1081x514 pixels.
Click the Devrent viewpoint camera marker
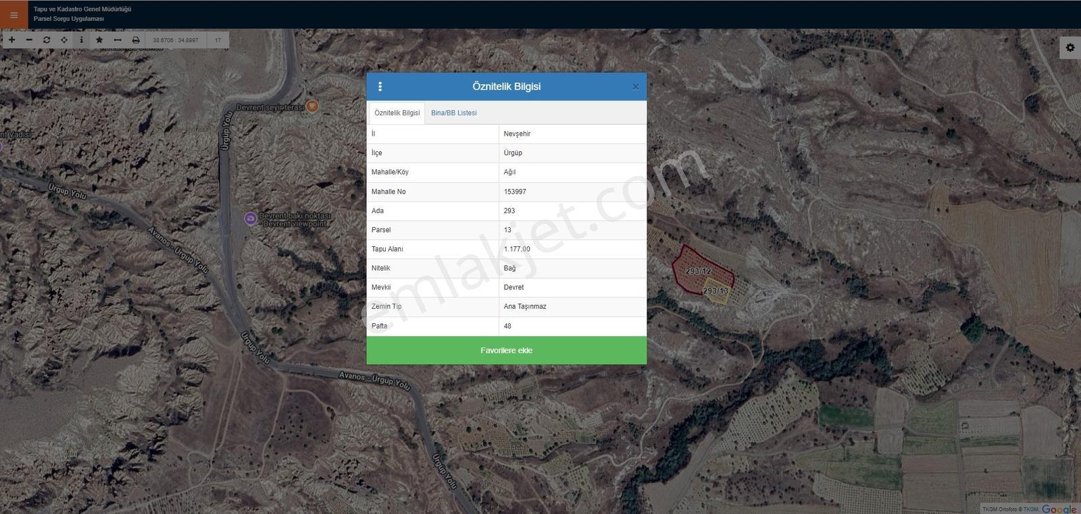tap(251, 219)
